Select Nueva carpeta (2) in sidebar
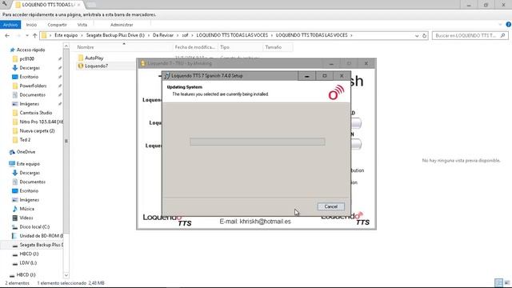Viewport: 512px width, 288px height. 37,130
